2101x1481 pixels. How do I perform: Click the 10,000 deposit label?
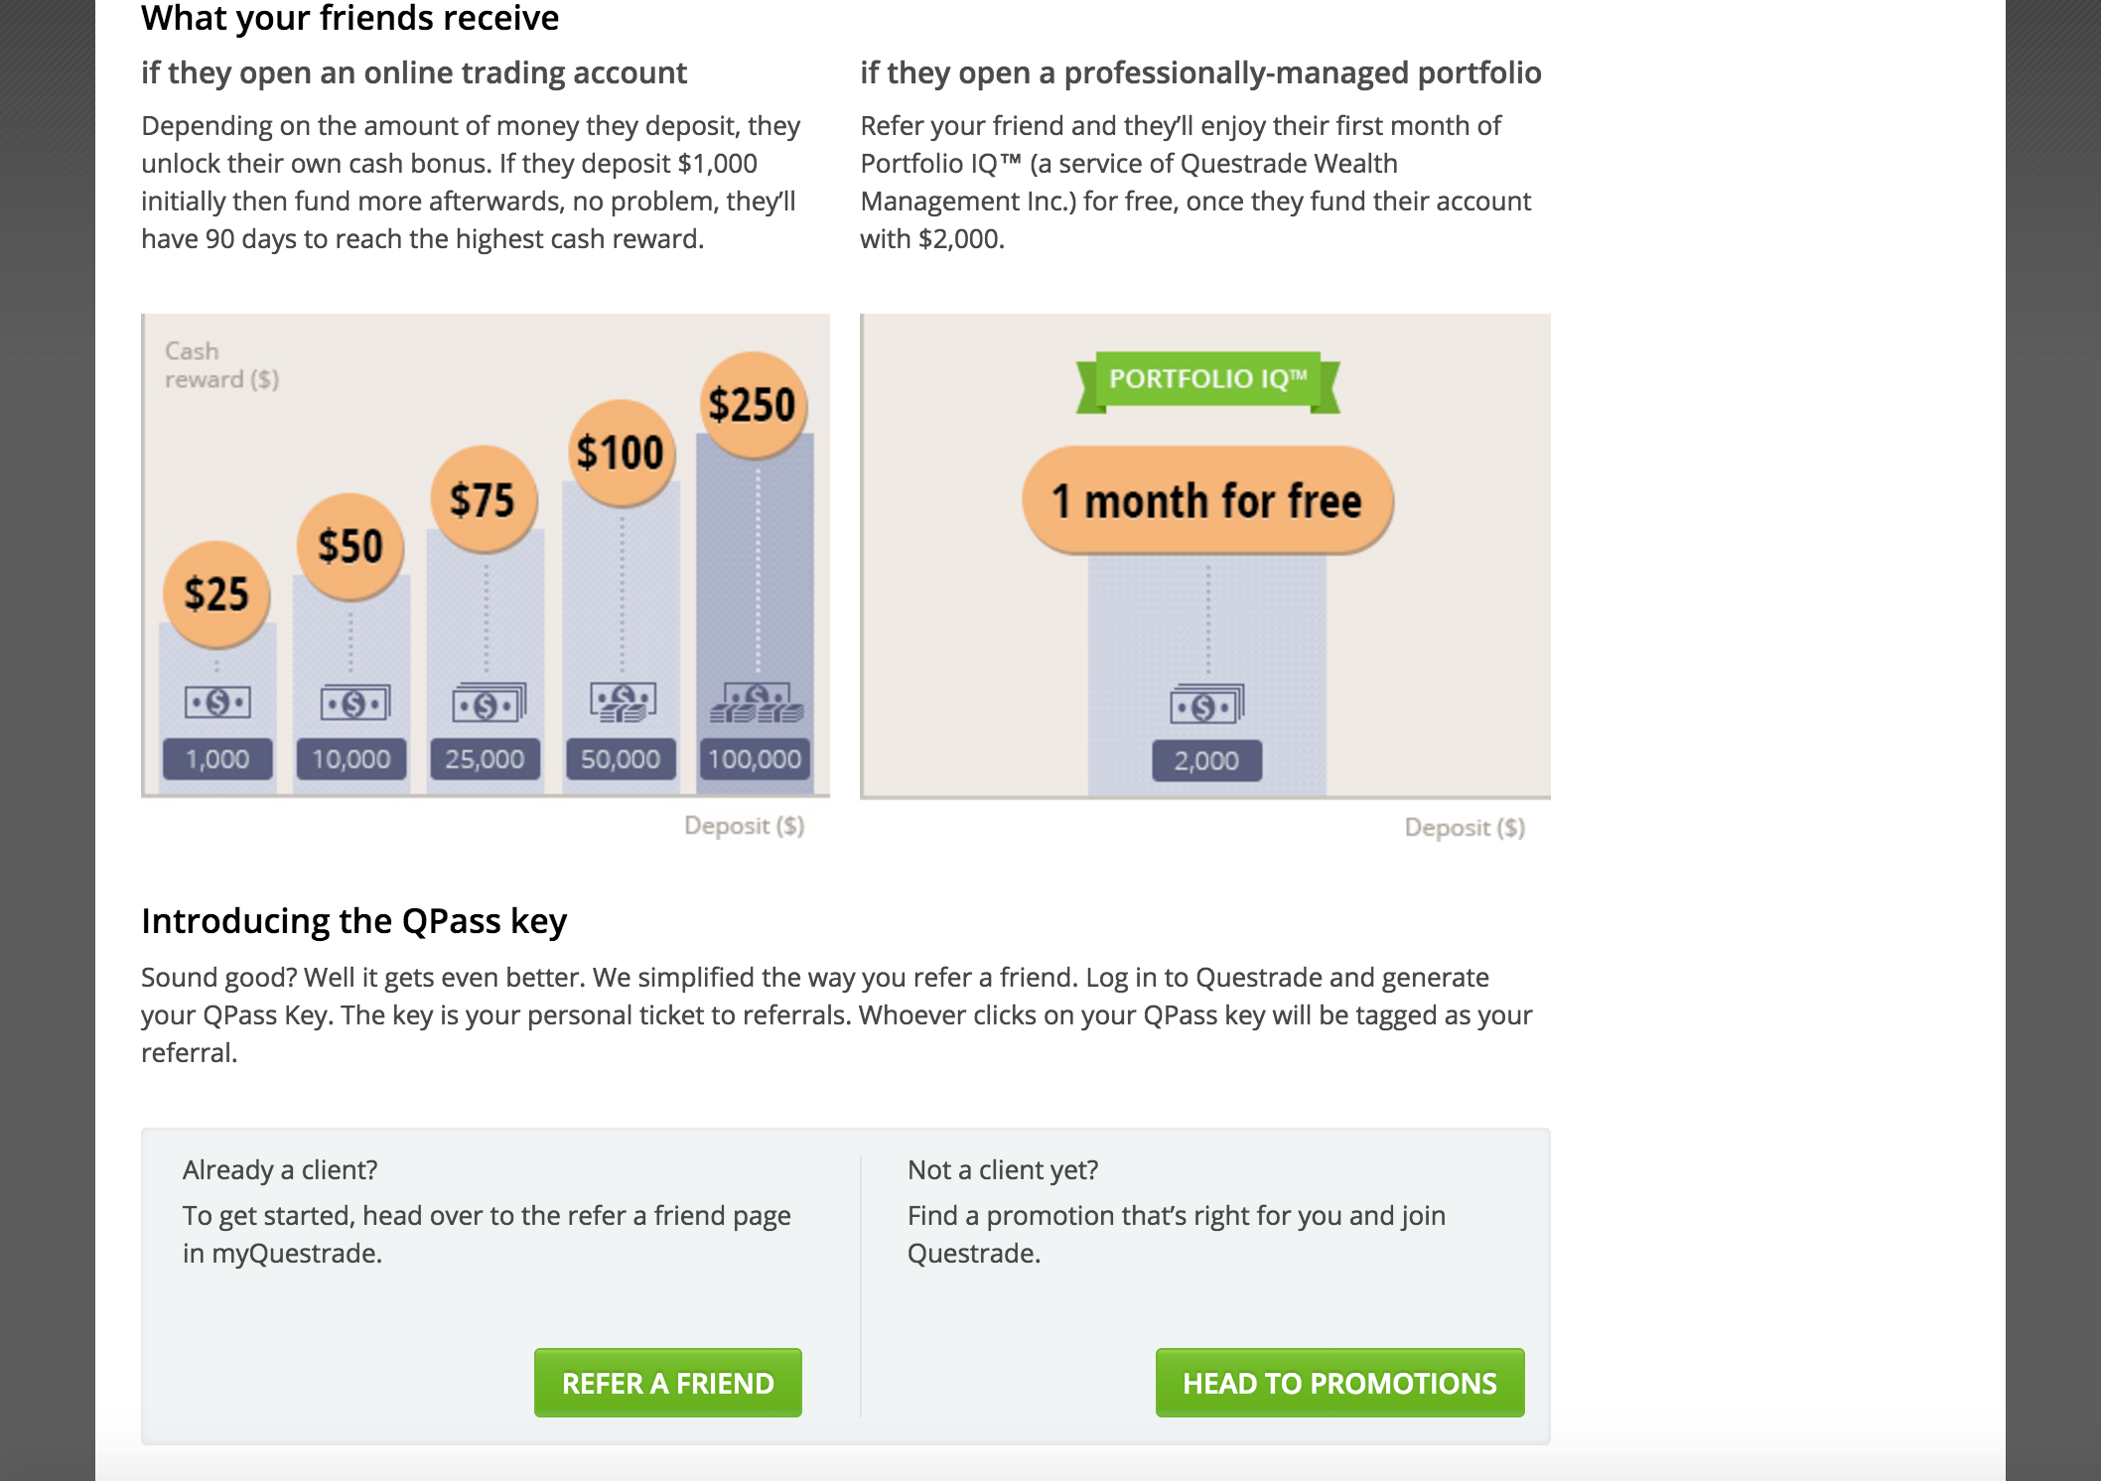351,759
